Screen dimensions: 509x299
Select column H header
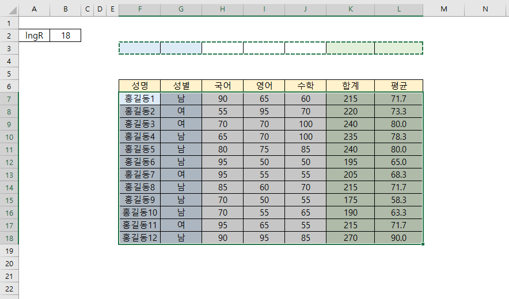coord(222,9)
